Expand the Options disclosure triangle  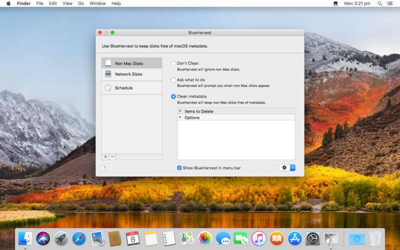point(180,117)
